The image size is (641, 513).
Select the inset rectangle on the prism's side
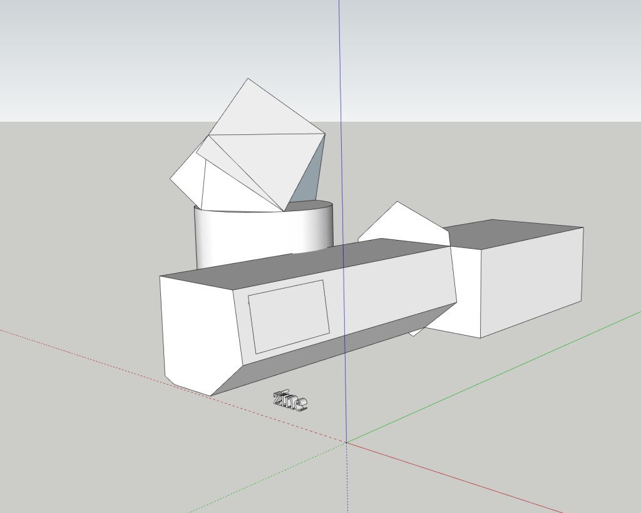pos(288,317)
